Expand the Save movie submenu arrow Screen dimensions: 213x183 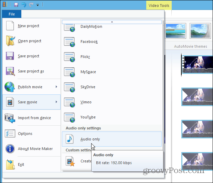[x=56, y=102]
